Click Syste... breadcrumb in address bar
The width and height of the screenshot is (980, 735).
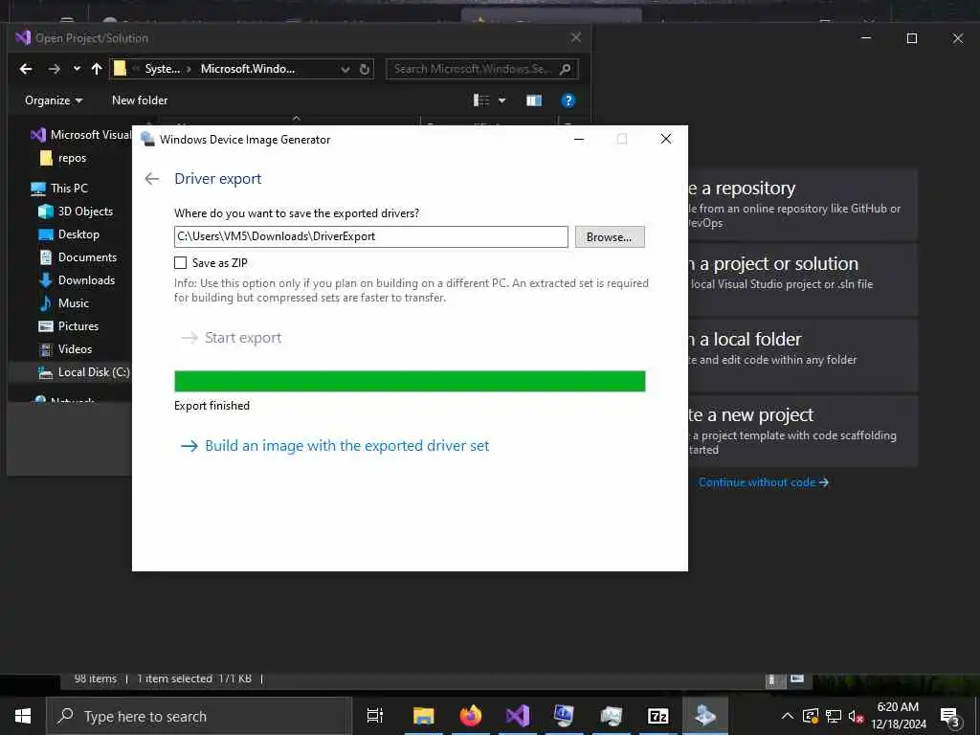pos(162,69)
